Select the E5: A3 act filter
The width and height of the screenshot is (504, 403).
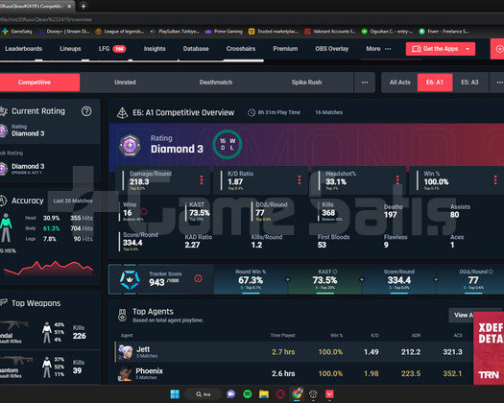click(469, 83)
